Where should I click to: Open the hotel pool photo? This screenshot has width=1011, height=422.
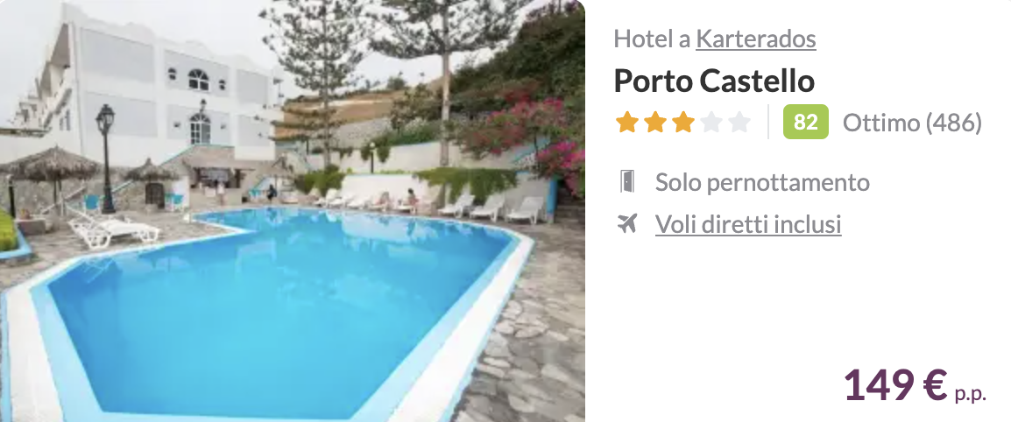tap(292, 211)
